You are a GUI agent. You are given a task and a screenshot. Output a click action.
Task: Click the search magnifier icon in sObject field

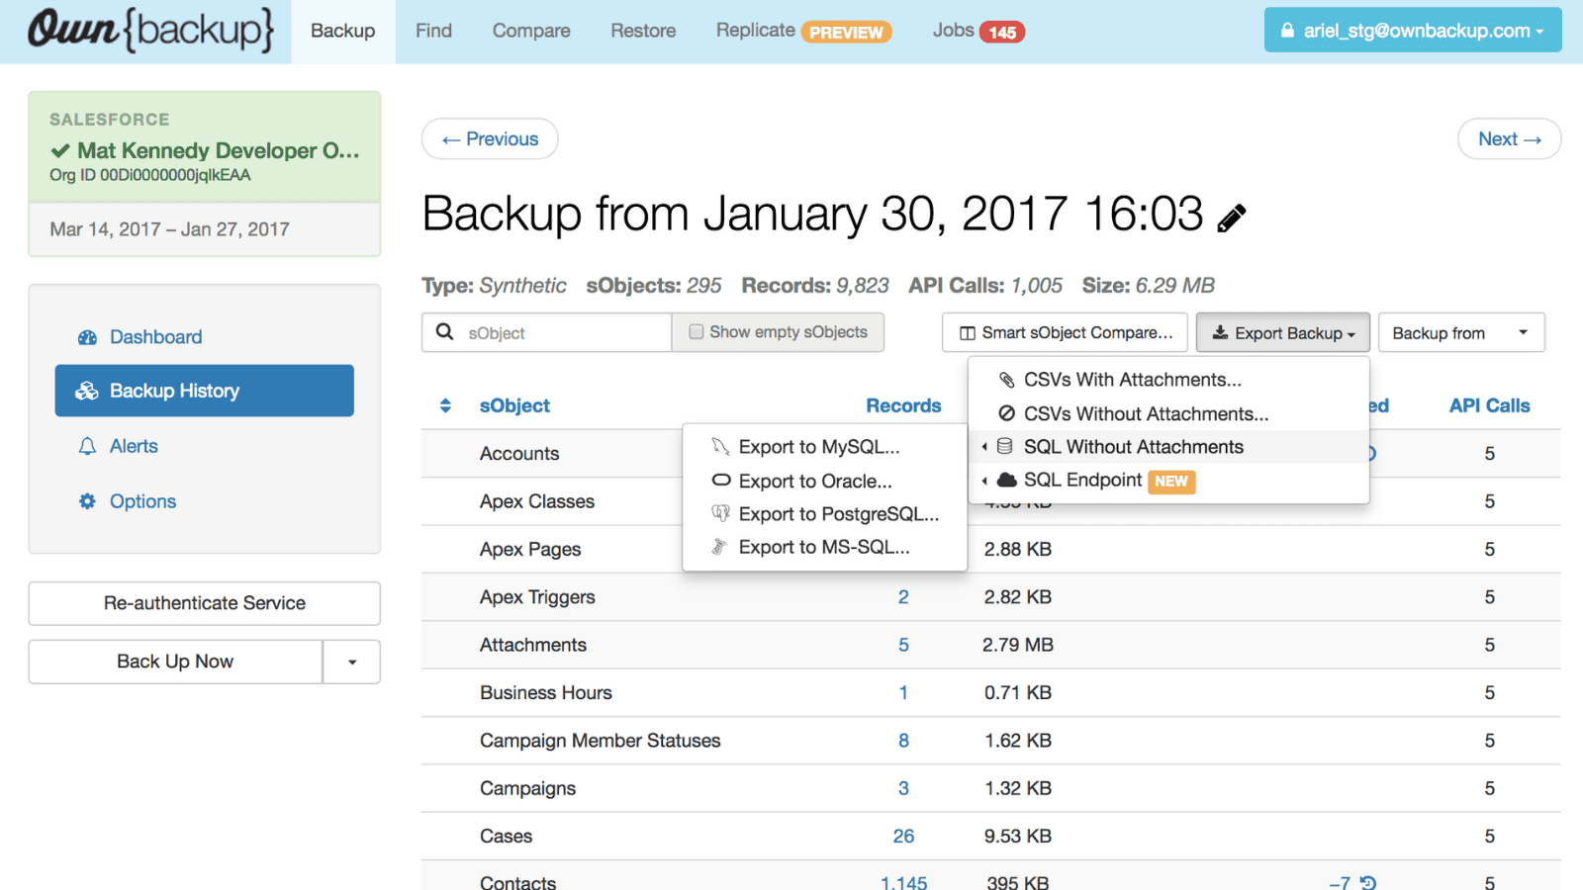point(445,332)
